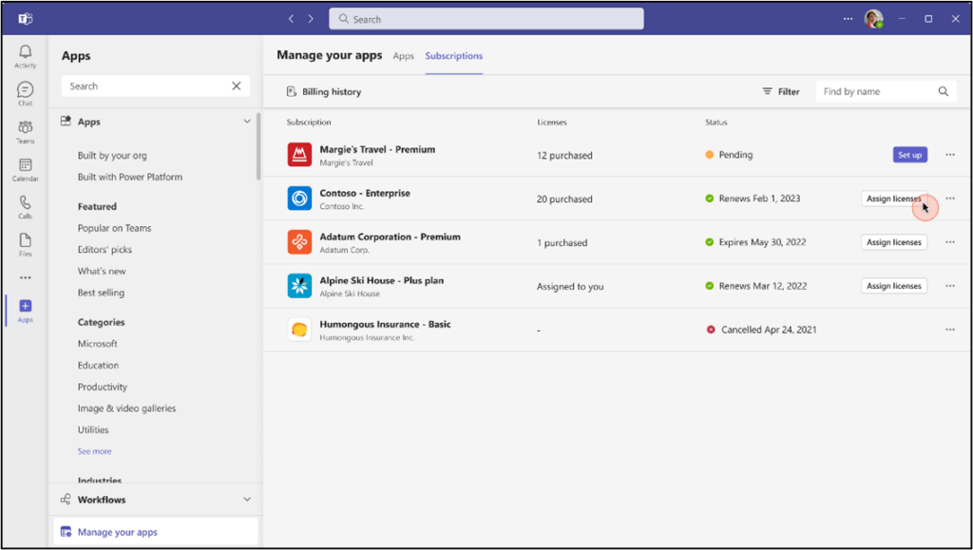The width and height of the screenshot is (973, 550).
Task: Set up Margie's Travel Premium subscription
Action: tap(909, 154)
